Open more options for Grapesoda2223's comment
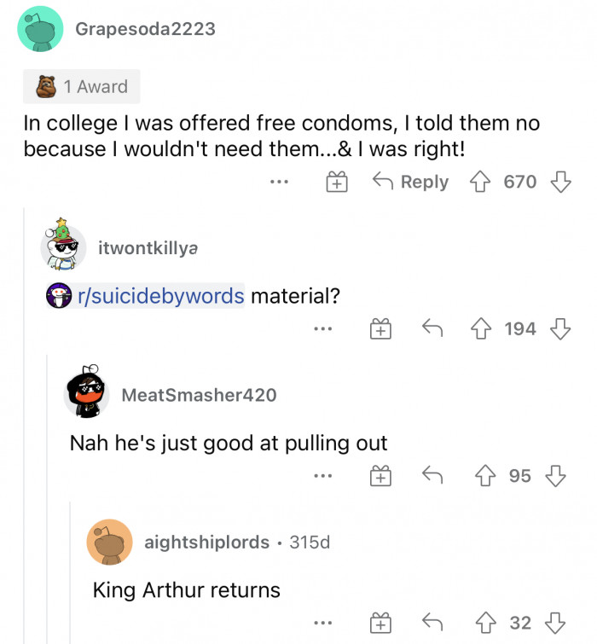597x644 pixels. click(x=280, y=182)
